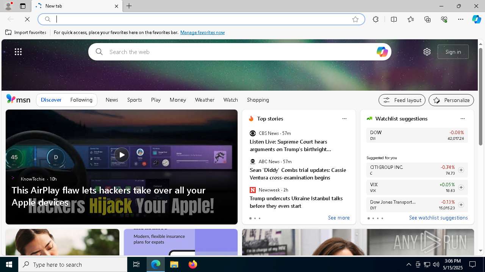Viewport: 485px width, 272px height.
Task: Open Supreme Court birthright story
Action: (290, 145)
